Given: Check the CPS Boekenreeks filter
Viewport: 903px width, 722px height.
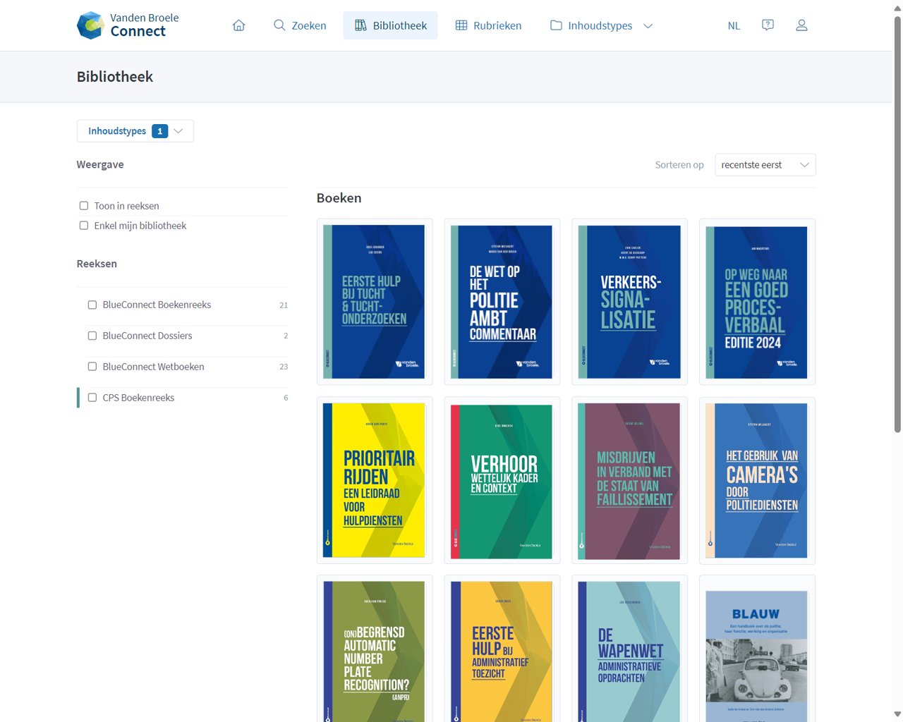Looking at the screenshot, I should pyautogui.click(x=92, y=398).
